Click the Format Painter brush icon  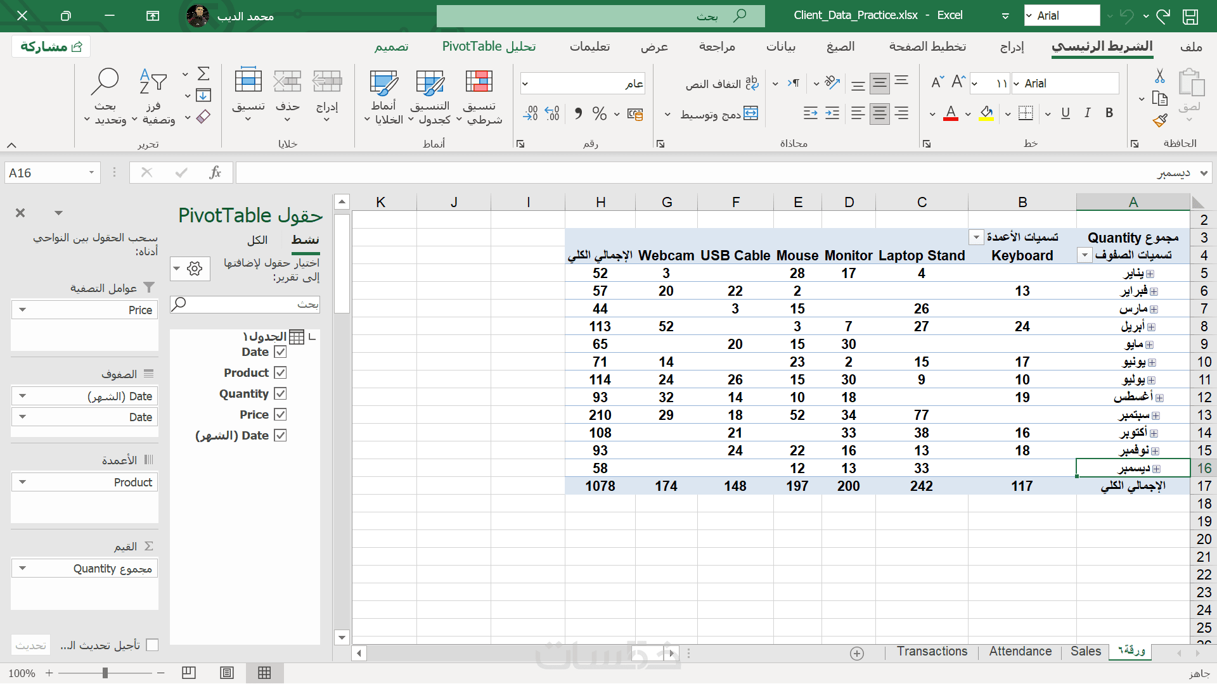tap(1159, 121)
